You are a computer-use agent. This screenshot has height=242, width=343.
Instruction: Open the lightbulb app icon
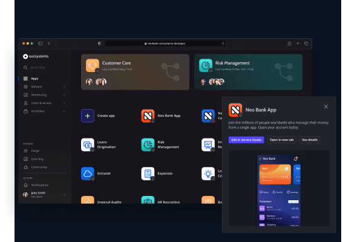click(208, 174)
